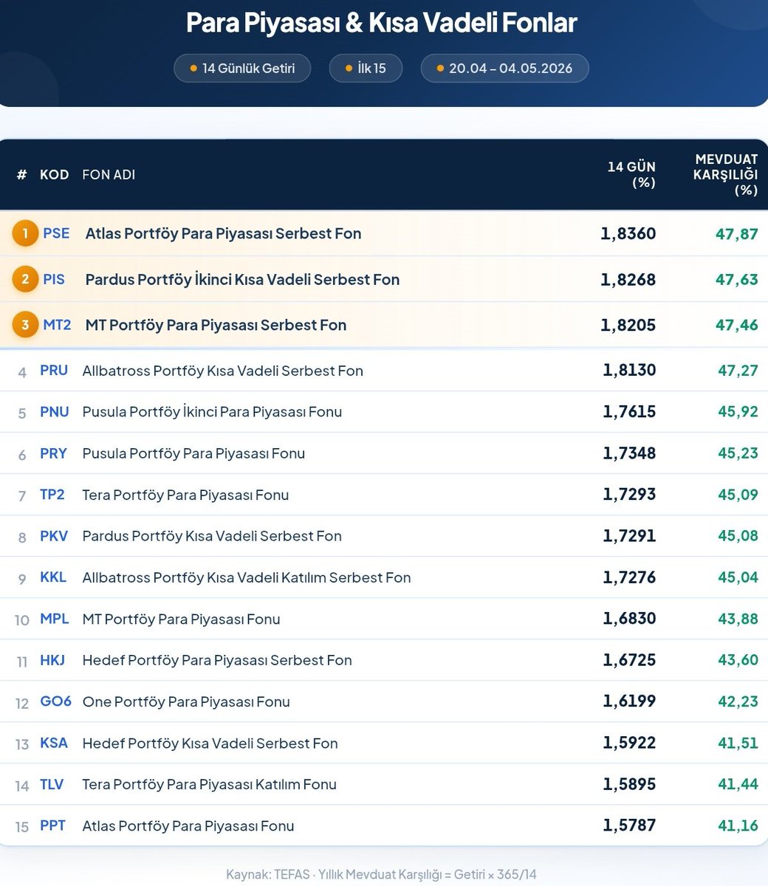Viewport: 768px width, 886px height.
Task: Select Pardus Portföy Kısa Vadeli Serbest Fon
Action: [x=213, y=537]
